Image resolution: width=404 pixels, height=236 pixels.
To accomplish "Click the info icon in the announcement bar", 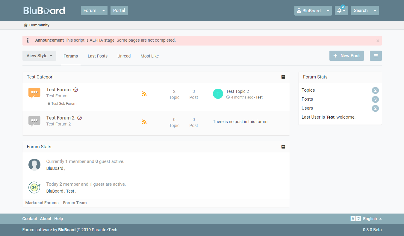I will 28,40.
